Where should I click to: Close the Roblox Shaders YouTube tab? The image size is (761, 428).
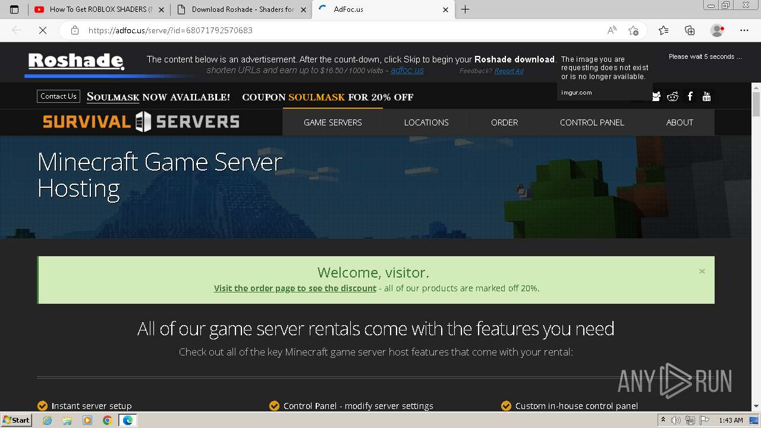(x=162, y=10)
